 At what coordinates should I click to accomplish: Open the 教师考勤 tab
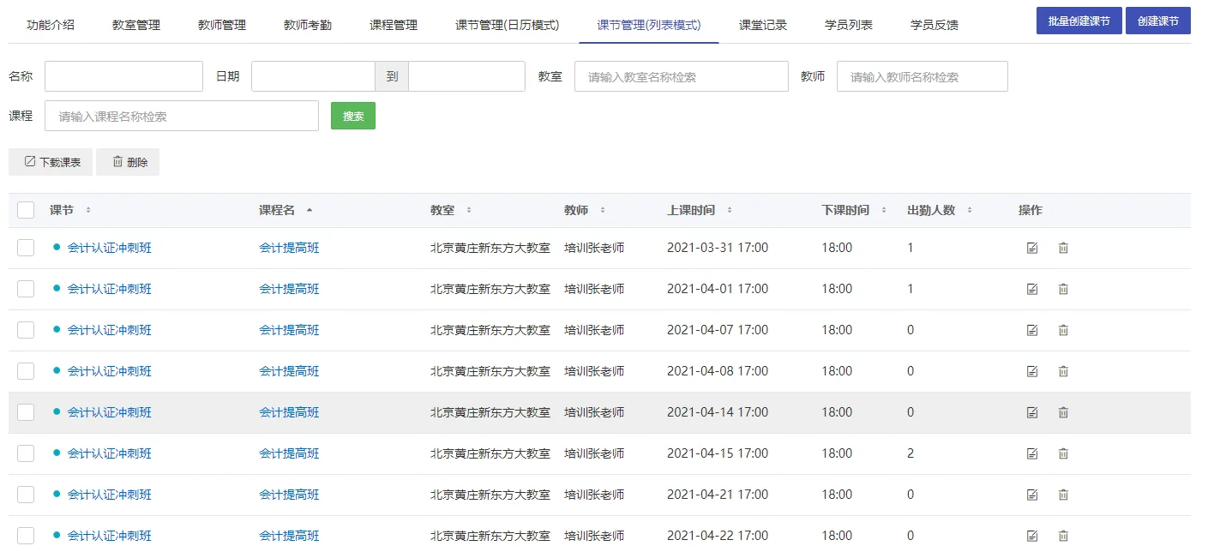point(308,25)
